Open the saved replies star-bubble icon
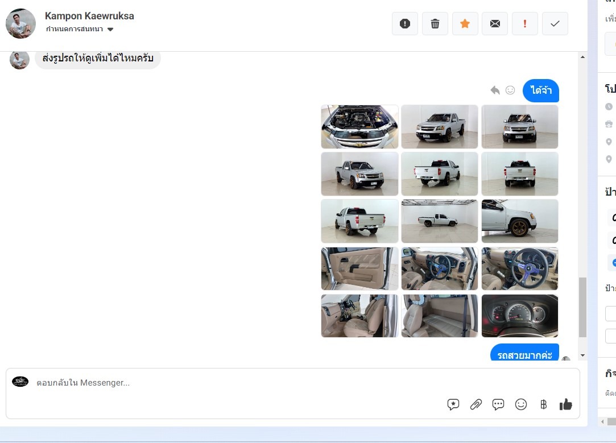616x443 pixels. pyautogui.click(x=453, y=404)
